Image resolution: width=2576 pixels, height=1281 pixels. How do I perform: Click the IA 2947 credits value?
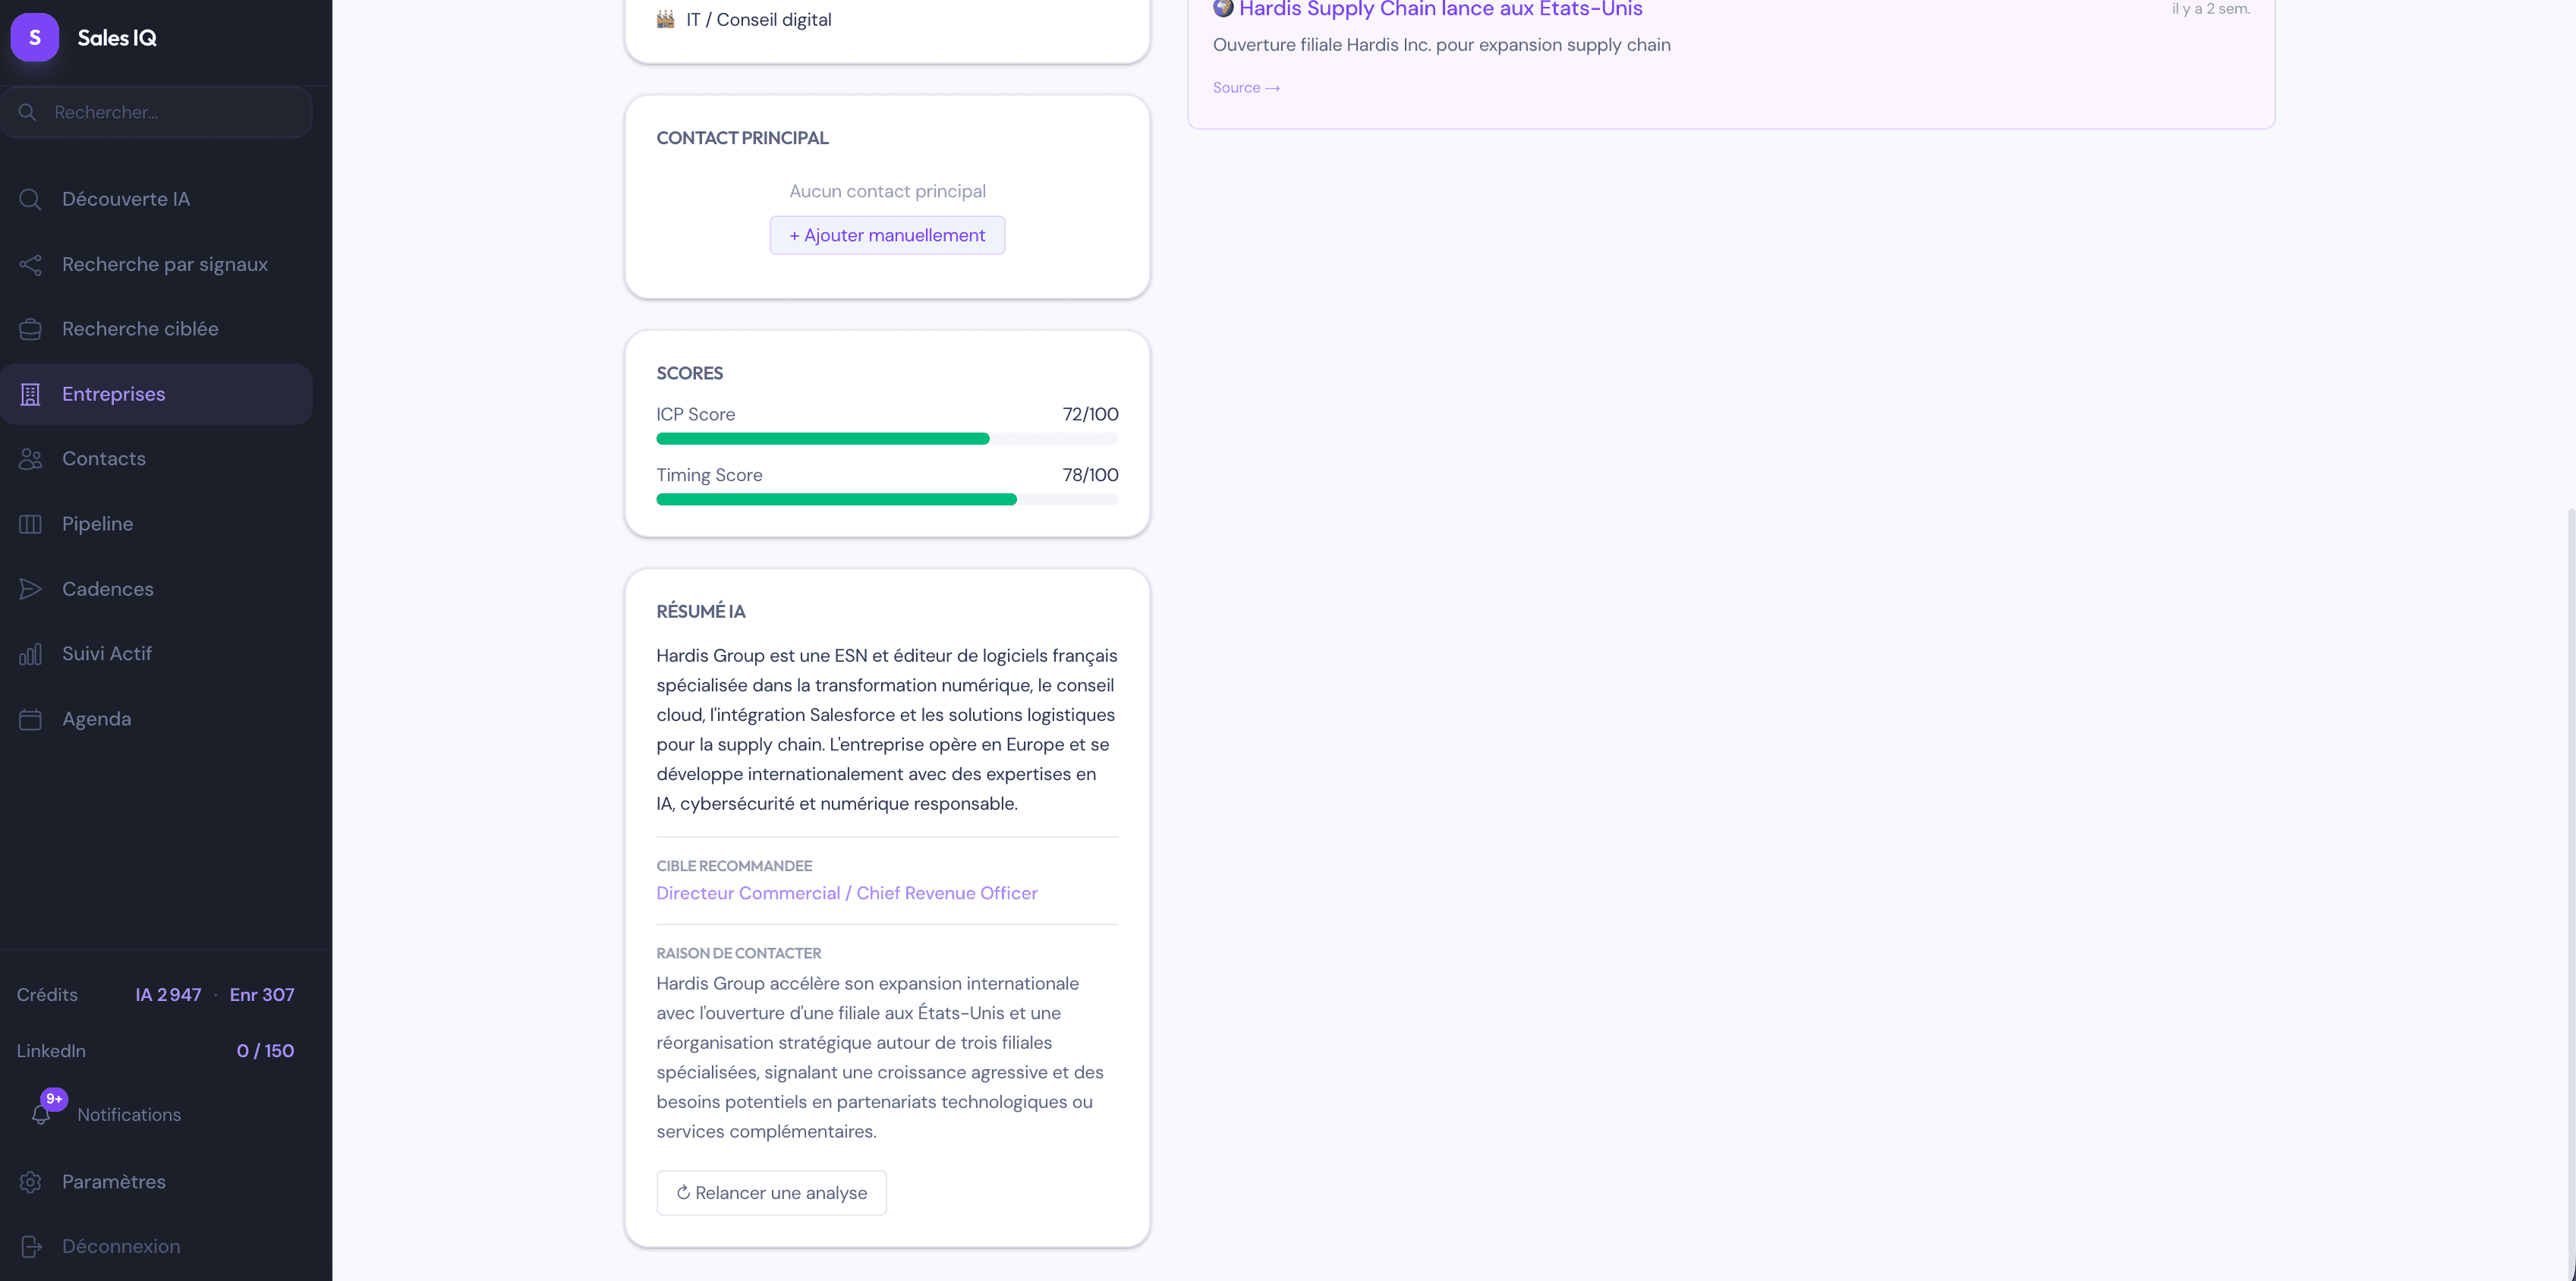pos(168,995)
